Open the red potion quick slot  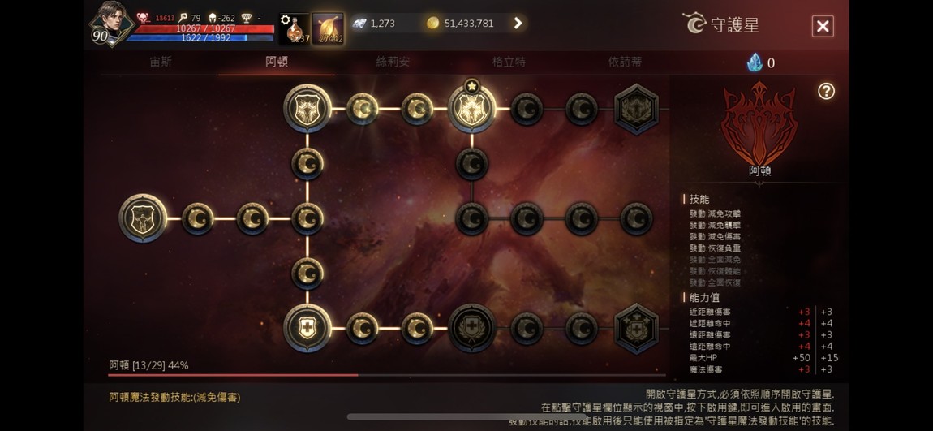click(295, 28)
